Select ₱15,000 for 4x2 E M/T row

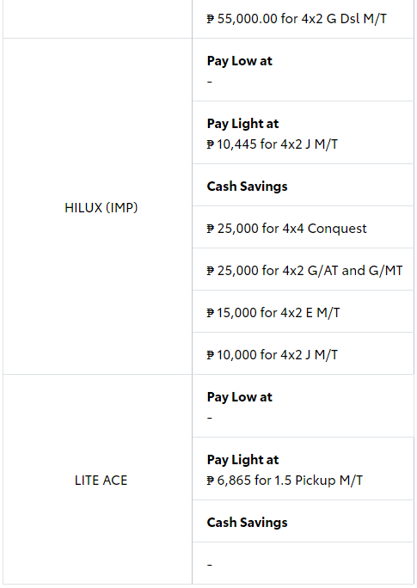[303, 311]
